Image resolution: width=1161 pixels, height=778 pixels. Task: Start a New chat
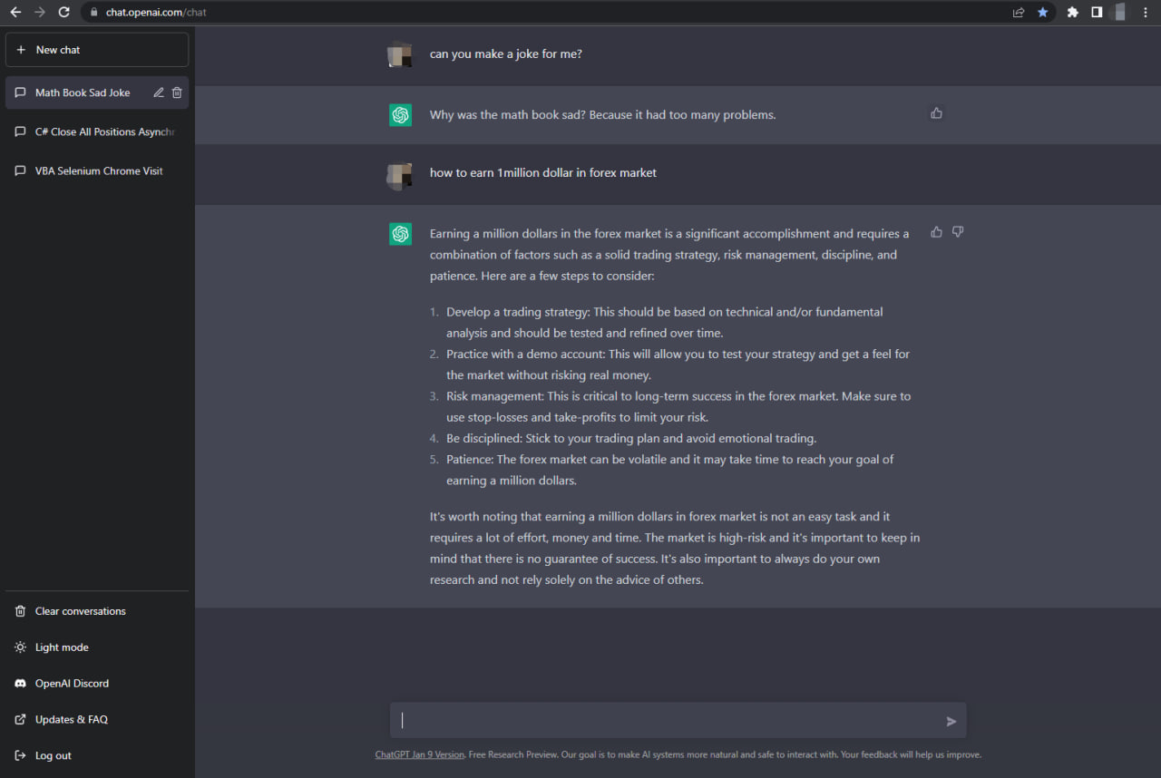97,50
